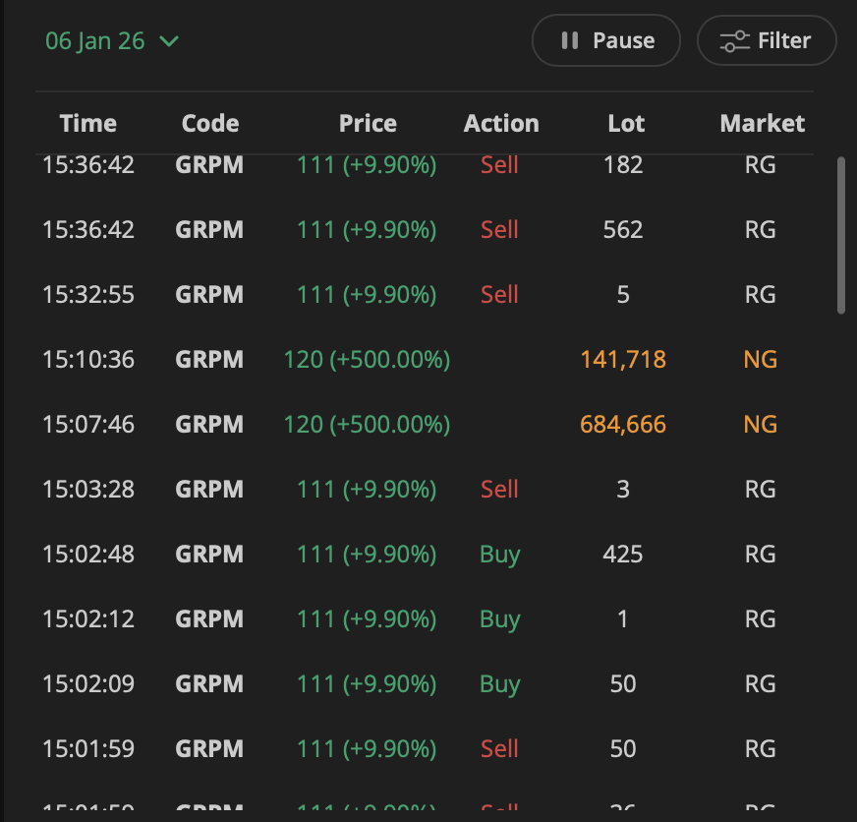This screenshot has width=857, height=822.
Task: Click the Price column header
Action: pos(368,123)
